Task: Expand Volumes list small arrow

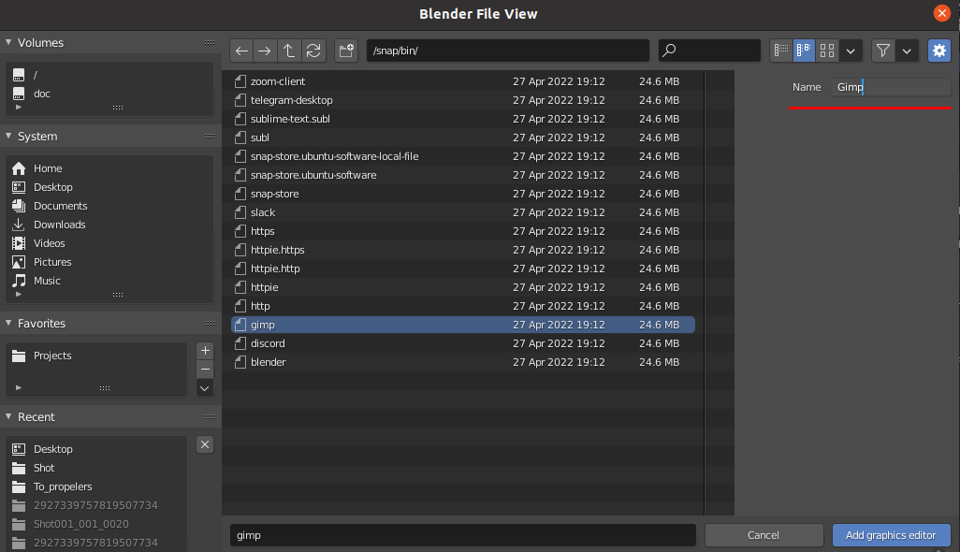Action: tap(19, 107)
